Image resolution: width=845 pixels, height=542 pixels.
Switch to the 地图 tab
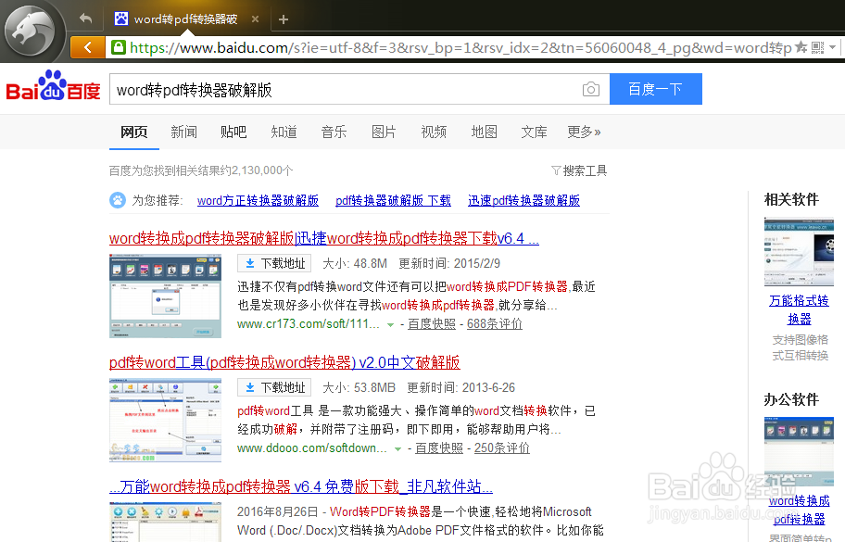point(484,132)
